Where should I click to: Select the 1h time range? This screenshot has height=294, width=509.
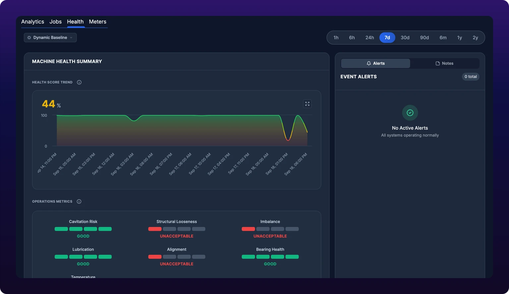(x=336, y=37)
